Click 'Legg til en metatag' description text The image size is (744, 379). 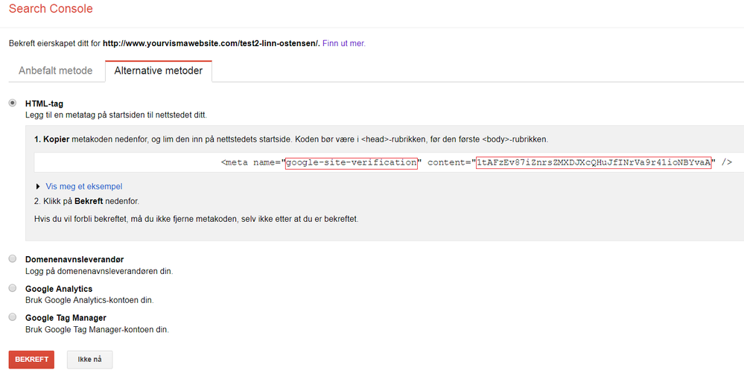pos(116,115)
